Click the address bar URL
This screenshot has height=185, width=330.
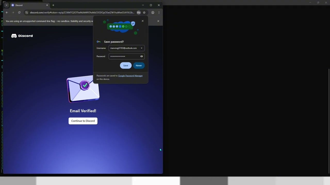(x=82, y=12)
